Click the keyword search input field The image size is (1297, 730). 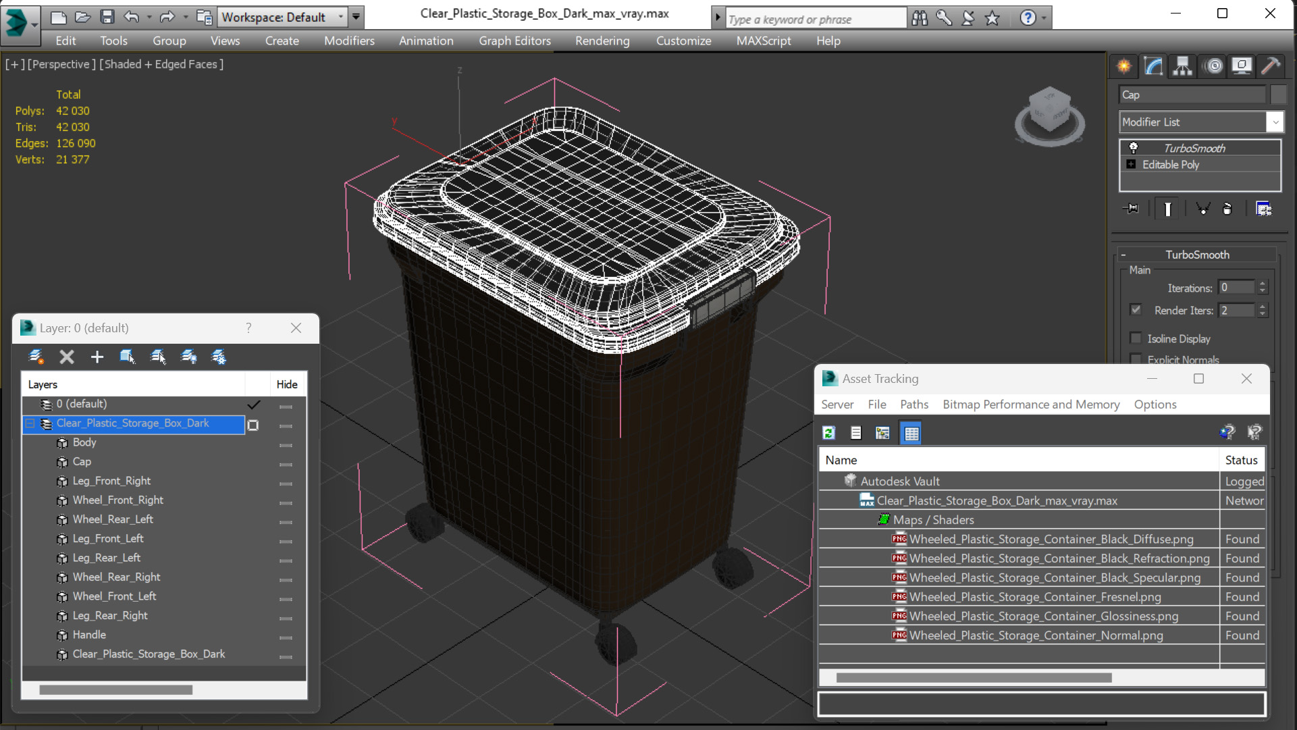point(814,20)
